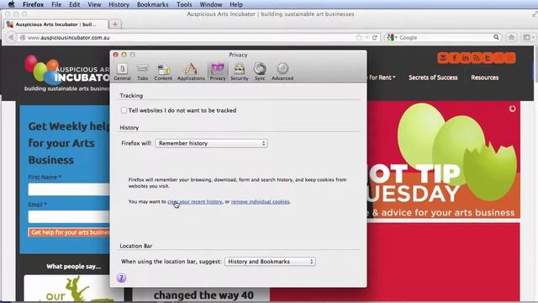Open the Tabs preferences pane
Image resolution: width=538 pixels, height=303 pixels.
(x=142, y=72)
